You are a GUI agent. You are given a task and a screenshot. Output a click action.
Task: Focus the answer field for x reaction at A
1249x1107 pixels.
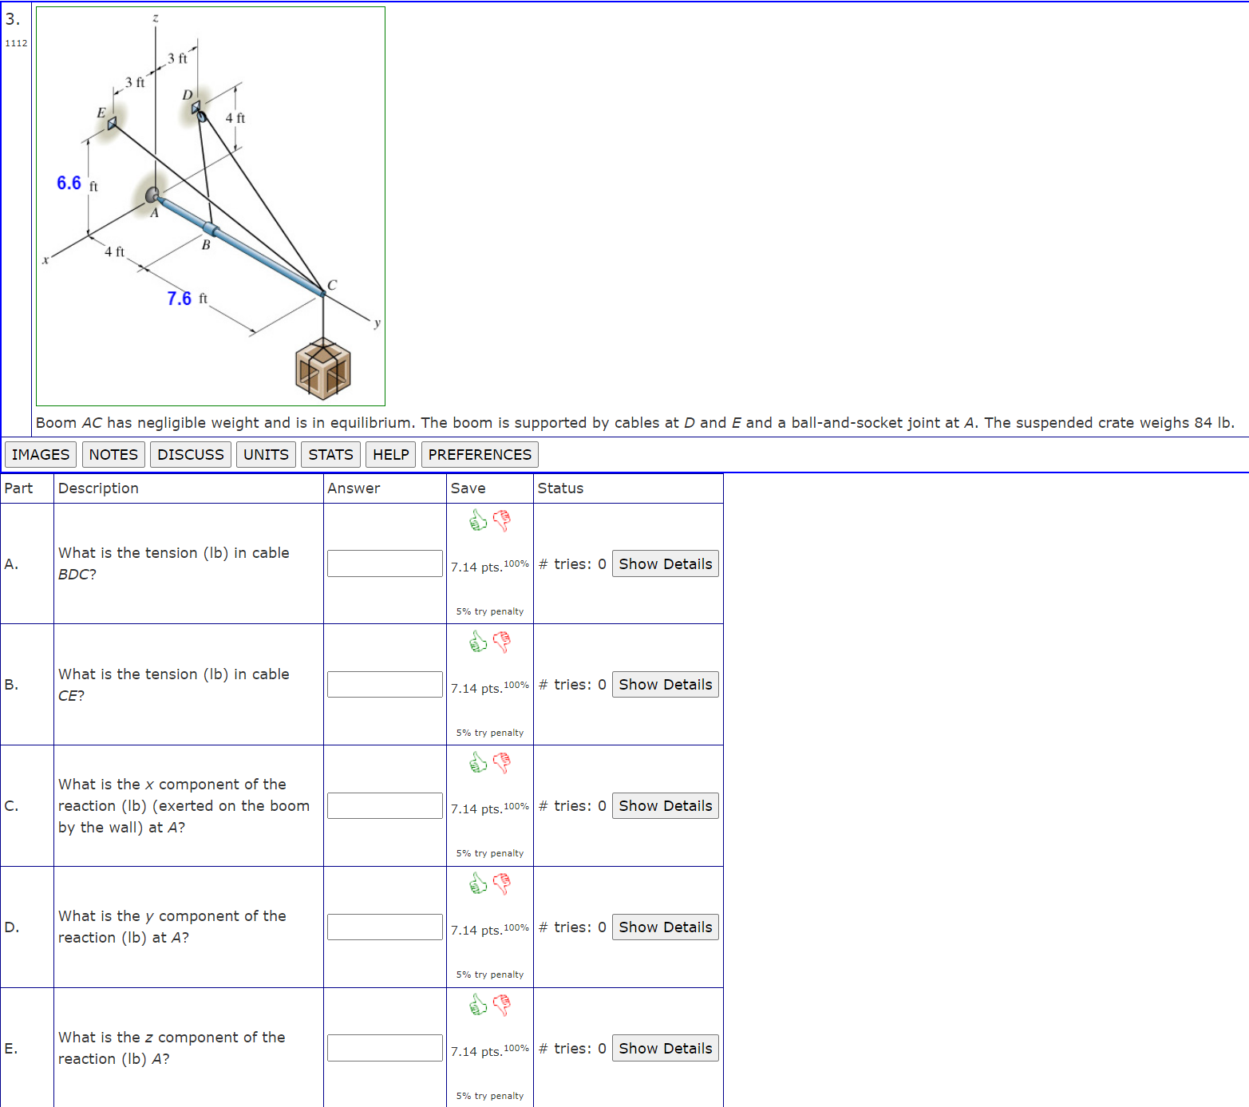pyautogui.click(x=385, y=805)
